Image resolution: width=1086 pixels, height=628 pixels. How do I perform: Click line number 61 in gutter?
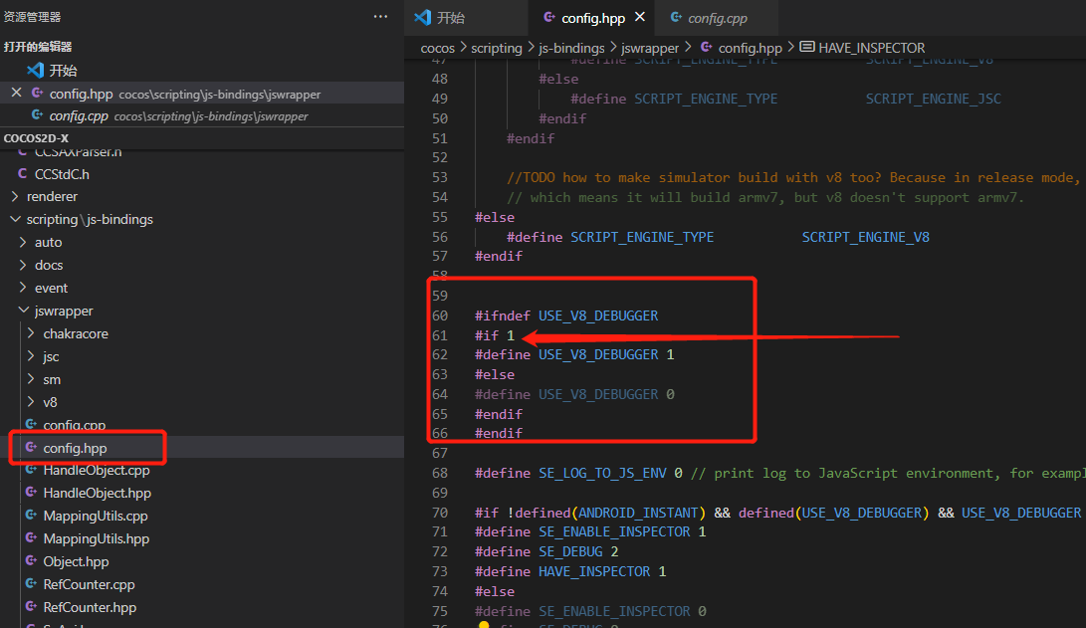tap(440, 335)
